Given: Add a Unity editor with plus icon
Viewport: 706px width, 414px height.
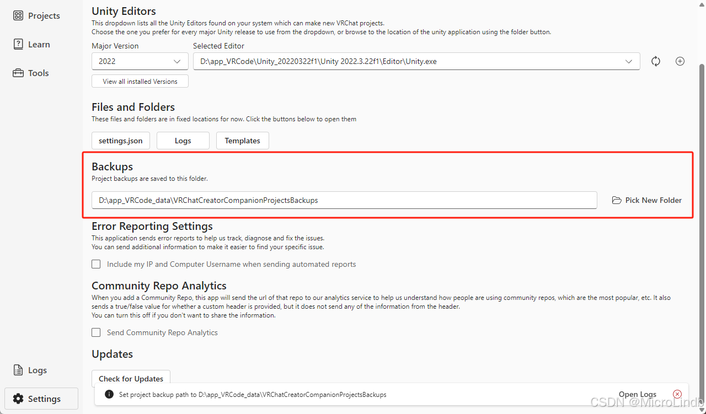Looking at the screenshot, I should 680,61.
